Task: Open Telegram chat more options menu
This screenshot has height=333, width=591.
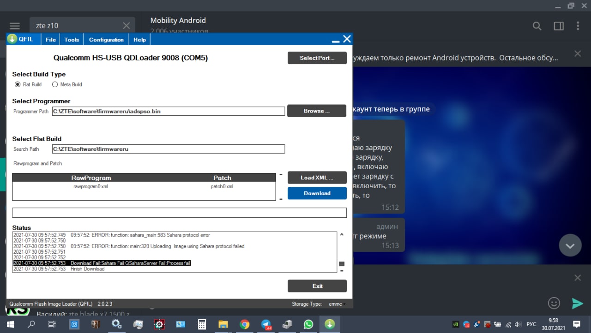Action: point(577,26)
